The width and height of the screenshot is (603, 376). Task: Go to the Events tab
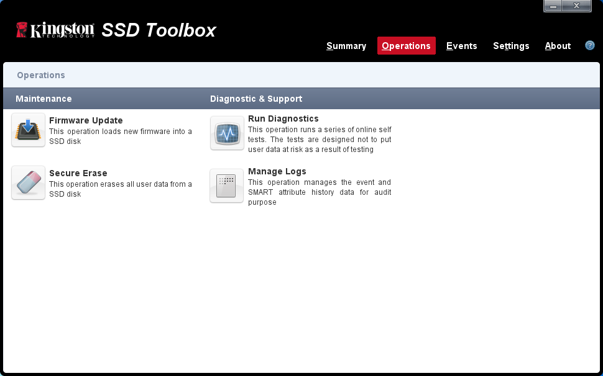pos(461,46)
